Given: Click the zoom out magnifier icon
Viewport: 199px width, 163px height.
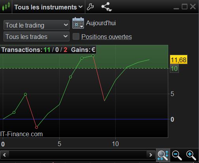Looking at the screenshot, I should tap(177, 156).
